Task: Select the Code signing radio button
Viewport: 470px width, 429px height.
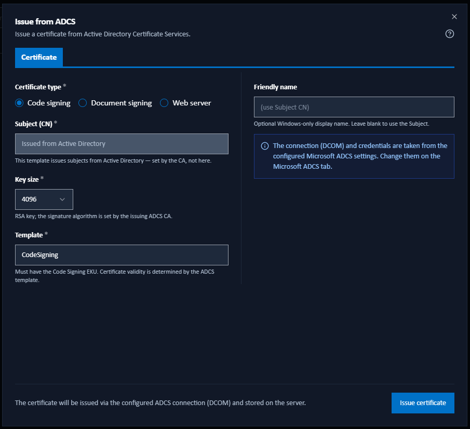Action: click(19, 103)
